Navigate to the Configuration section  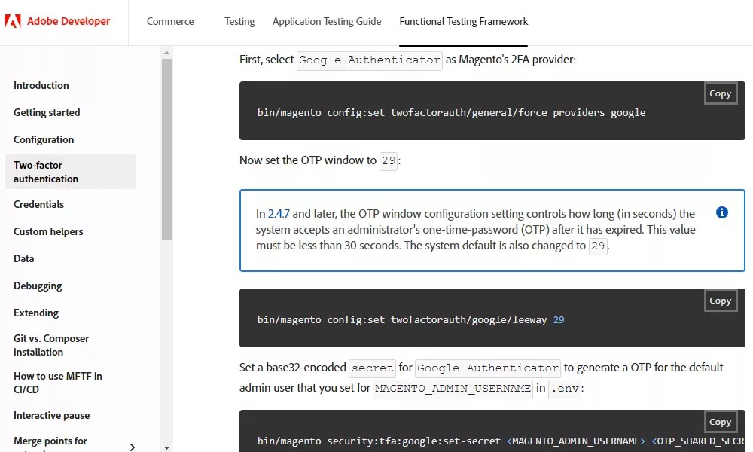click(44, 139)
